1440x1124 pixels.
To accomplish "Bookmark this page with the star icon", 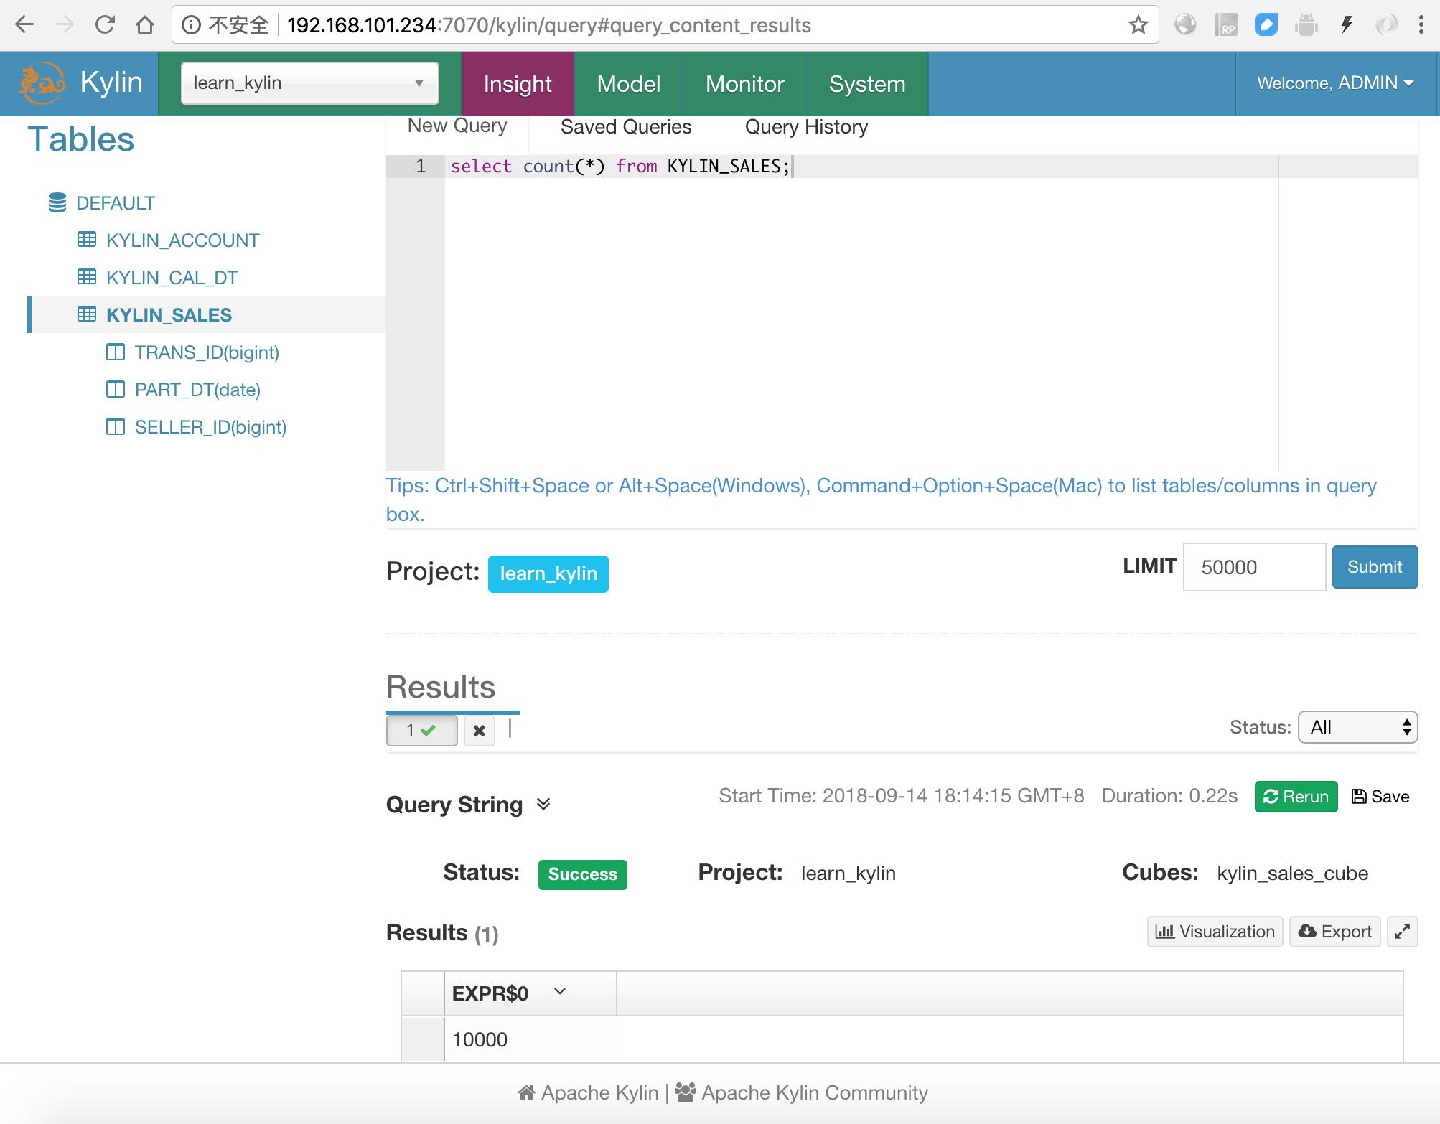I will (1138, 25).
